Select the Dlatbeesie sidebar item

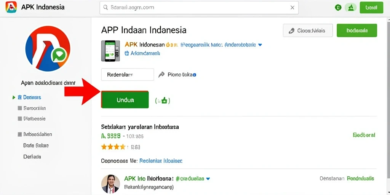pyautogui.click(x=34, y=119)
